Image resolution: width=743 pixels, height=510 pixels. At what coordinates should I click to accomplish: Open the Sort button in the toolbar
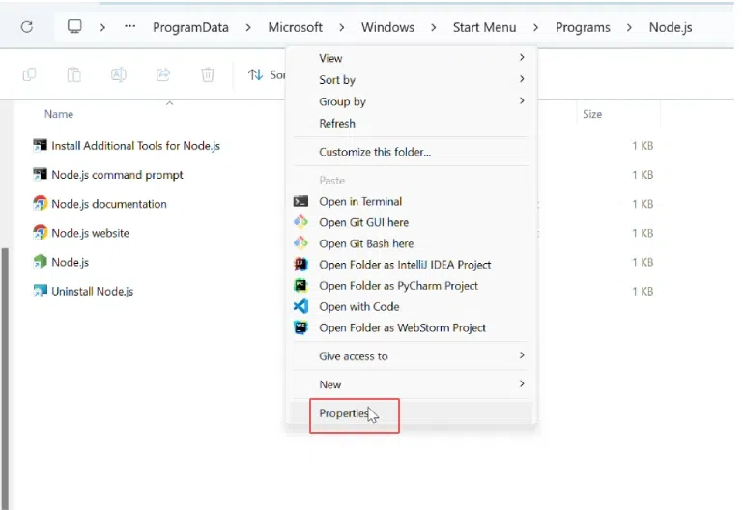[267, 74]
